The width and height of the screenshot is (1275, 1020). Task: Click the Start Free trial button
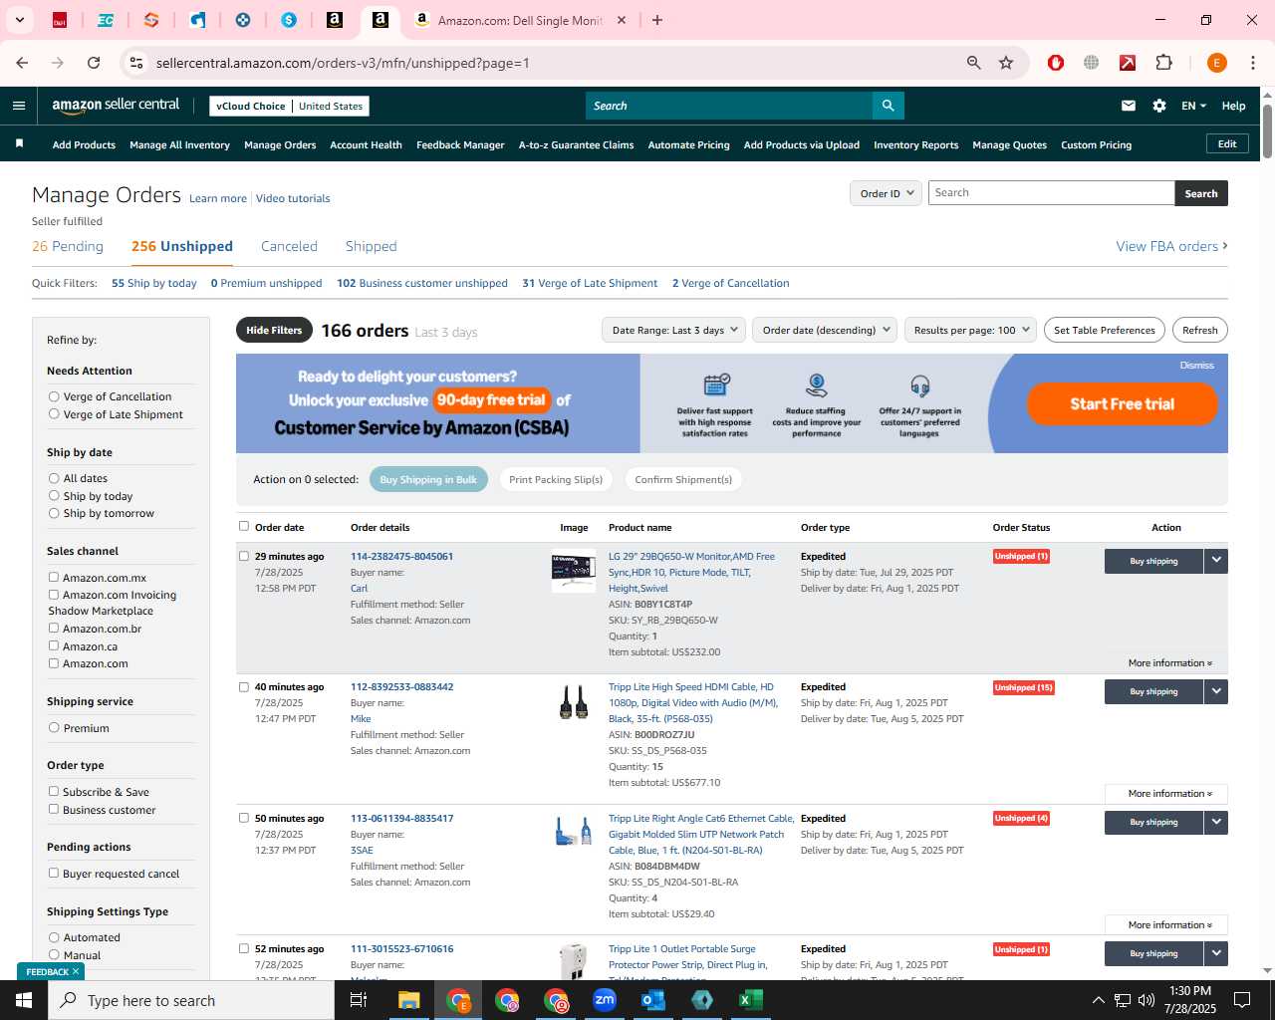pyautogui.click(x=1122, y=403)
